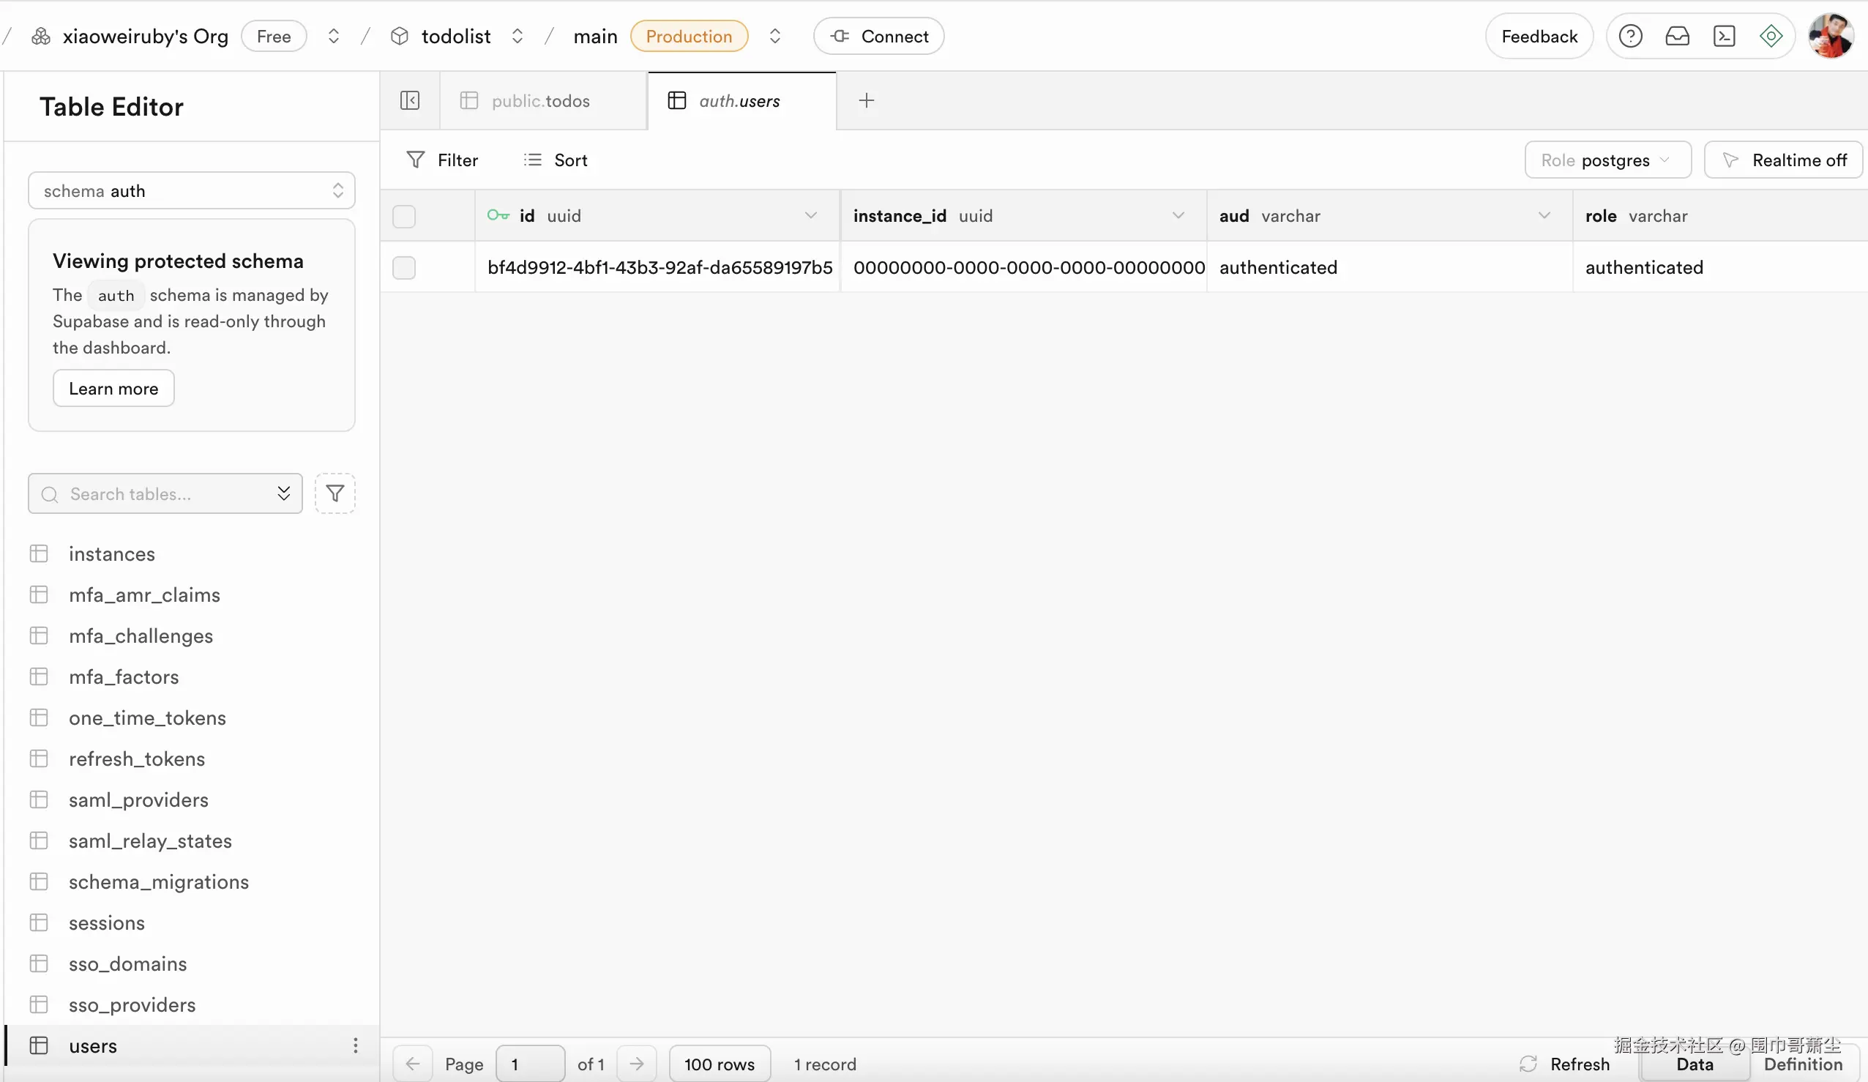The image size is (1868, 1082).
Task: Click the green advisor diamond icon
Action: 1771,36
